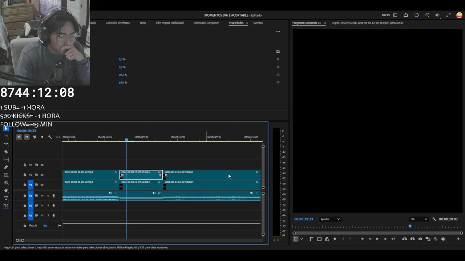Image resolution: width=465 pixels, height=261 pixels.
Task: Enable voice-over record on track A3
Action: (x=54, y=215)
